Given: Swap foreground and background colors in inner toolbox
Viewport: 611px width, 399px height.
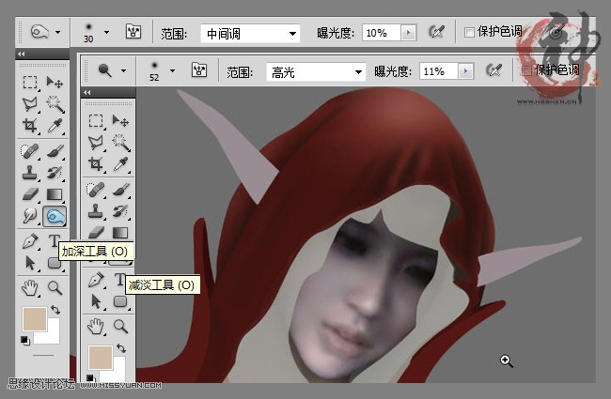Looking at the screenshot, I should coord(121,347).
